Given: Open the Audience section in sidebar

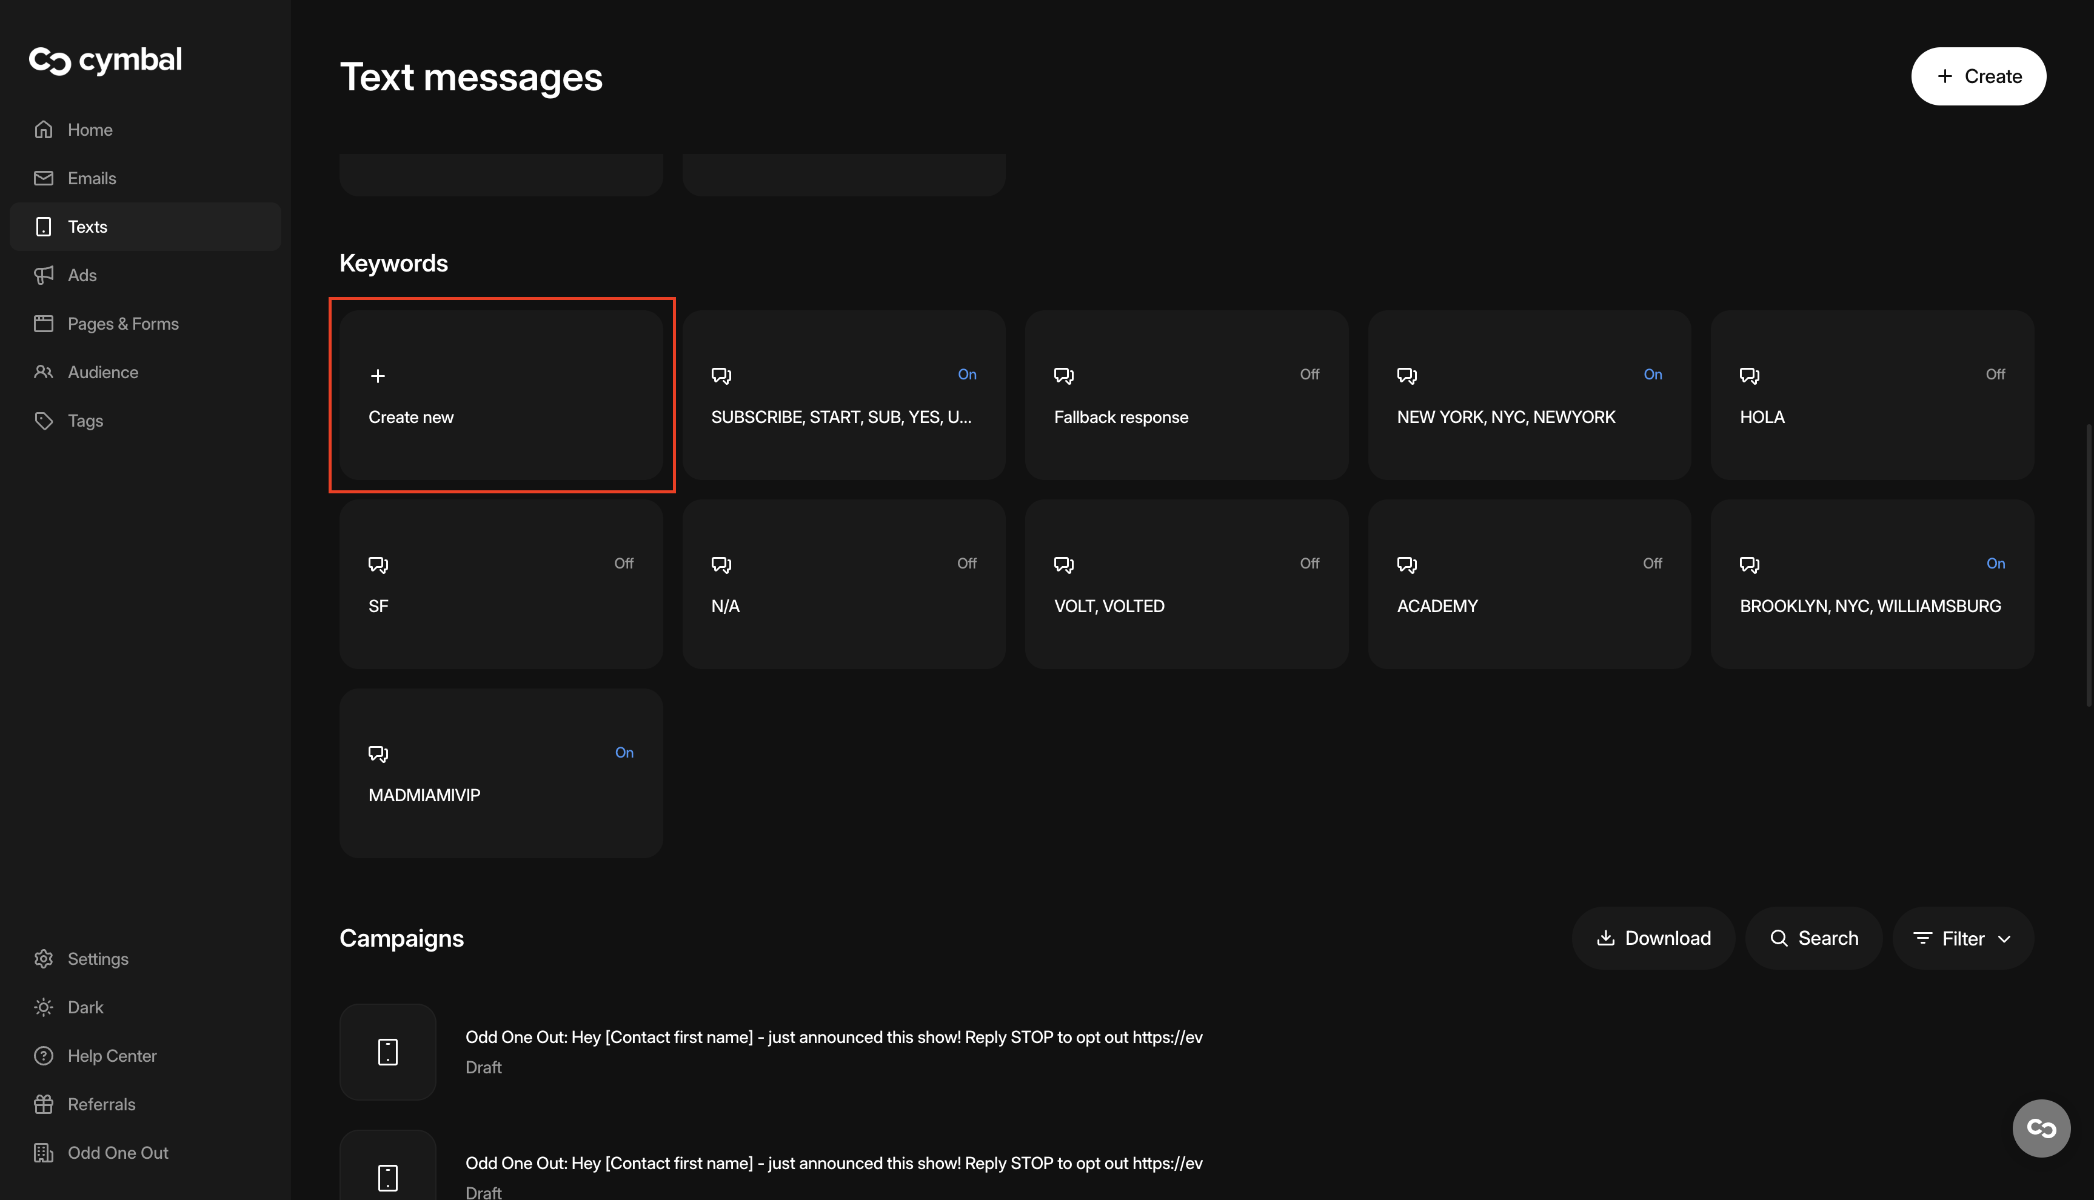Looking at the screenshot, I should click(x=102, y=372).
